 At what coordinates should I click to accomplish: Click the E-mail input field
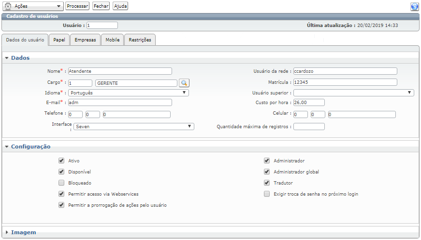(120, 102)
